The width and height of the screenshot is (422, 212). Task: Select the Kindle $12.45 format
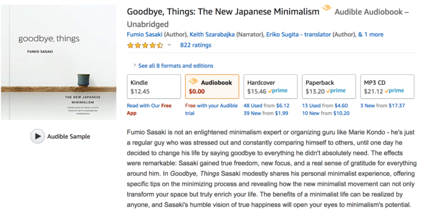click(154, 87)
